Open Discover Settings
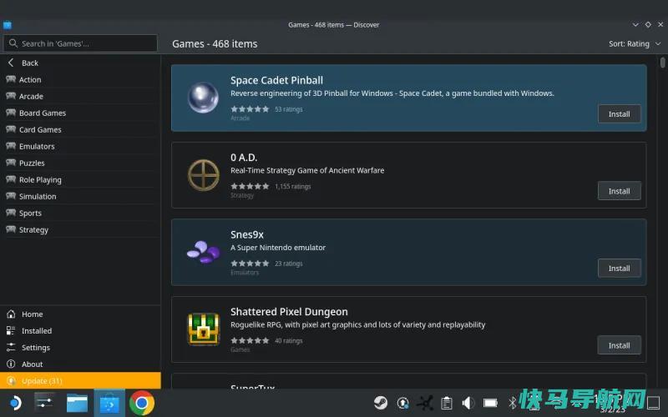The image size is (668, 417). (x=80, y=347)
